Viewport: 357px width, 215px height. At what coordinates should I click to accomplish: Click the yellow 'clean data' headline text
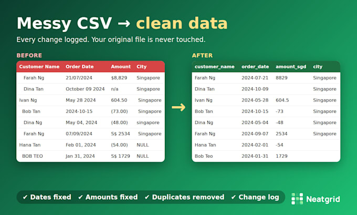pos(182,23)
